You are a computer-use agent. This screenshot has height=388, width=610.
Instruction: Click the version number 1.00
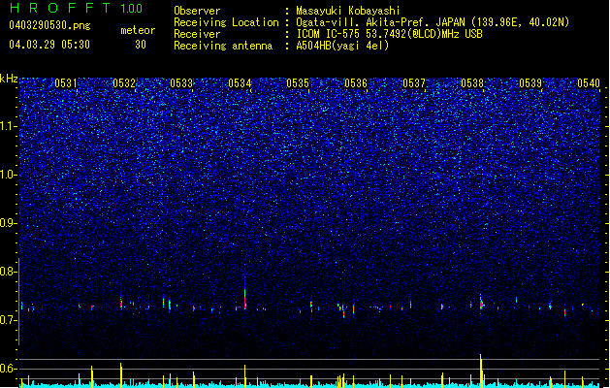[x=131, y=8]
